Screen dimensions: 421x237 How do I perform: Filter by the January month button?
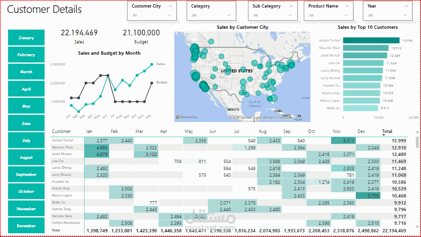pos(26,38)
